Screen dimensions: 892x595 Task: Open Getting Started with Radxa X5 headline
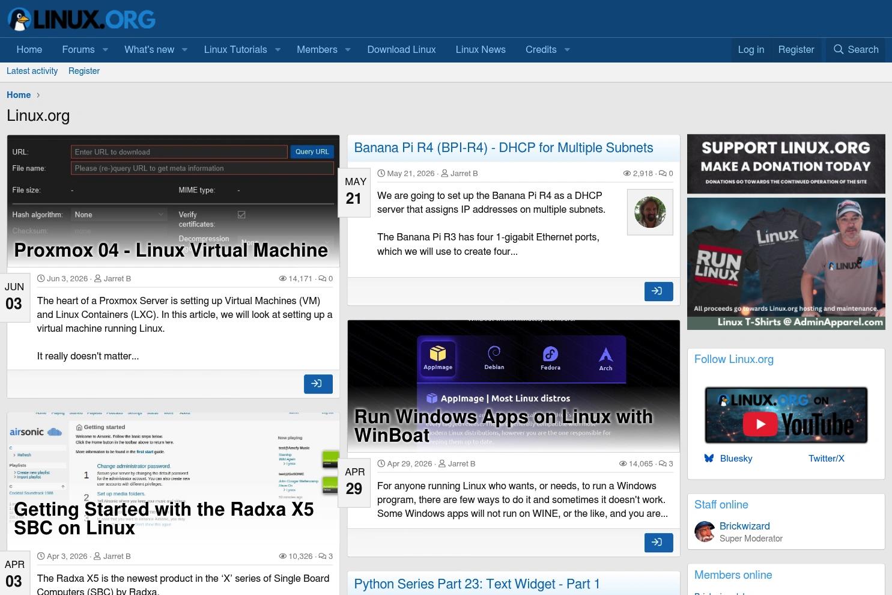(164, 518)
